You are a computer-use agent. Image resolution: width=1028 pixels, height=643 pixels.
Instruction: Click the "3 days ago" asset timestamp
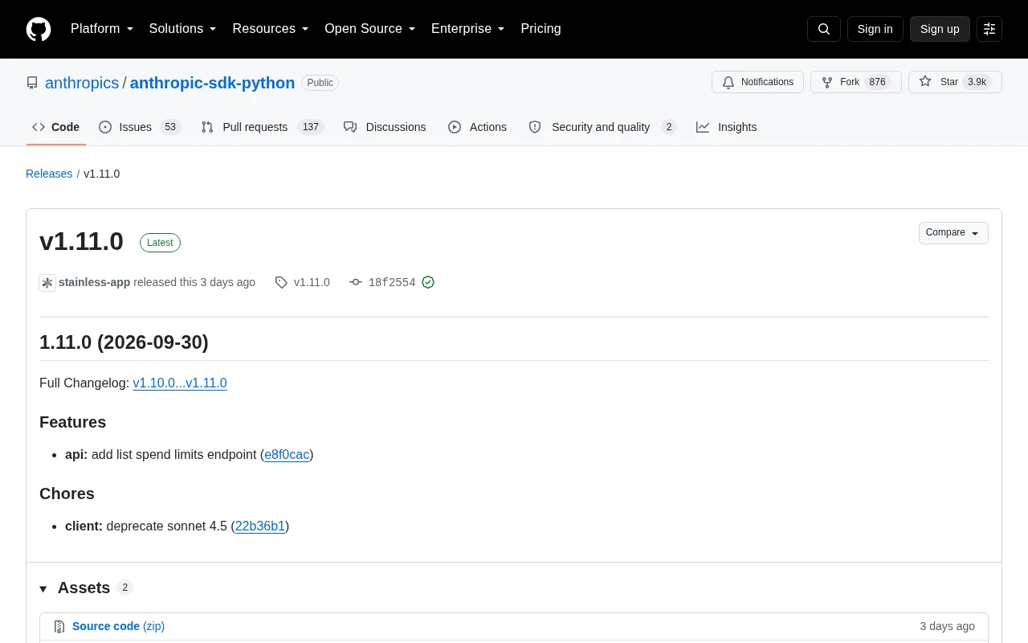coord(948,626)
